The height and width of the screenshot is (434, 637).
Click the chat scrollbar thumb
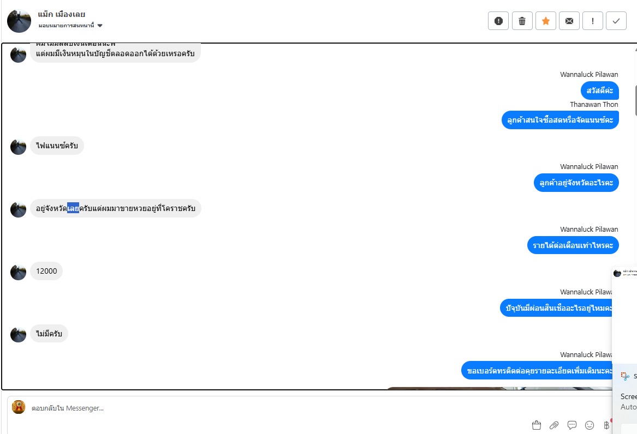coord(636,100)
